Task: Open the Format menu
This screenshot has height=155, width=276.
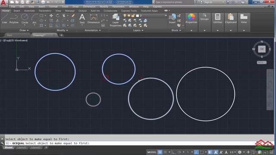Action: [x=53, y=6]
